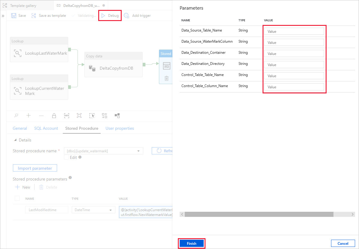Click info icon beside Stored procedure parameters
359x249 pixels.
[x=70, y=178]
